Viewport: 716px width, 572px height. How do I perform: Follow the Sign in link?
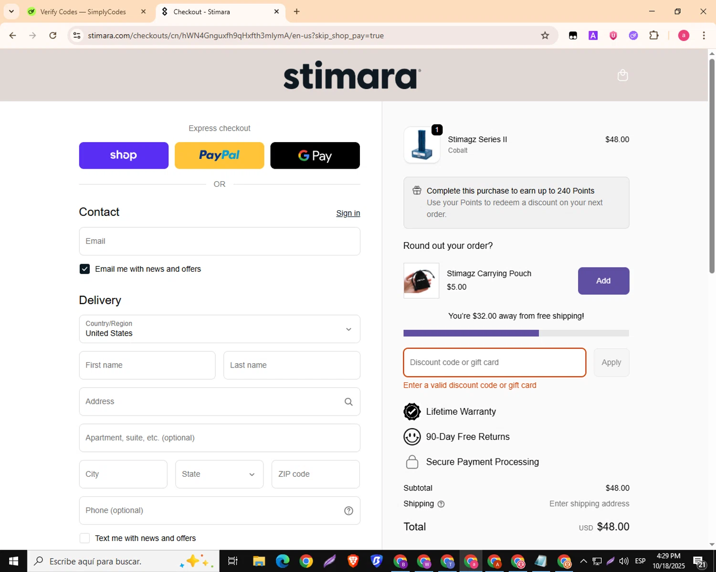tap(348, 213)
